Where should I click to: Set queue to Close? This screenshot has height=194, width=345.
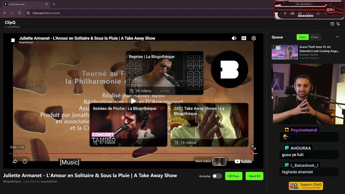pos(315,37)
